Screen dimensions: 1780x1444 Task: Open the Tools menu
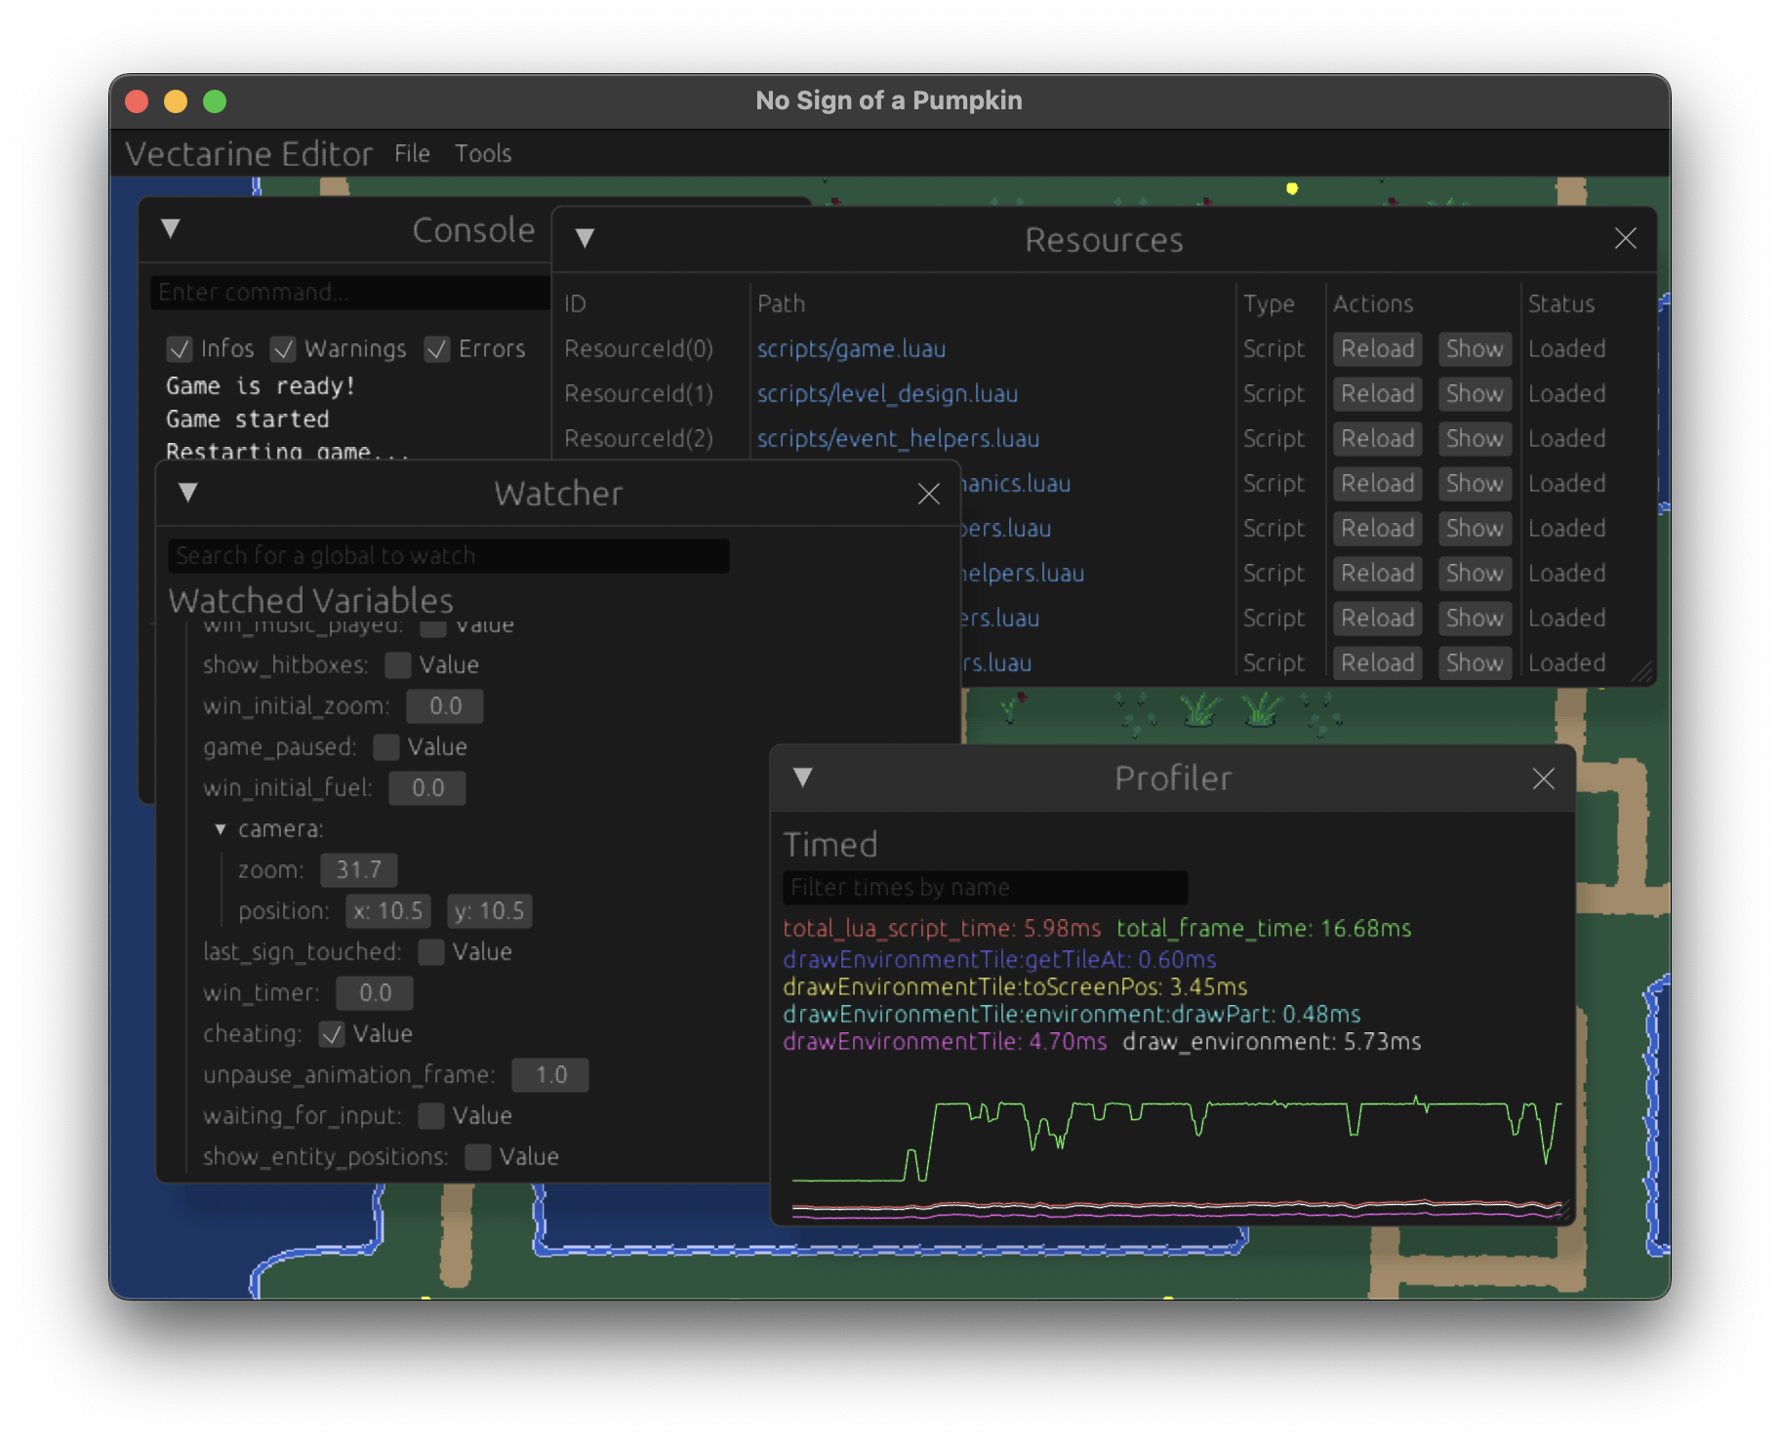(x=483, y=154)
